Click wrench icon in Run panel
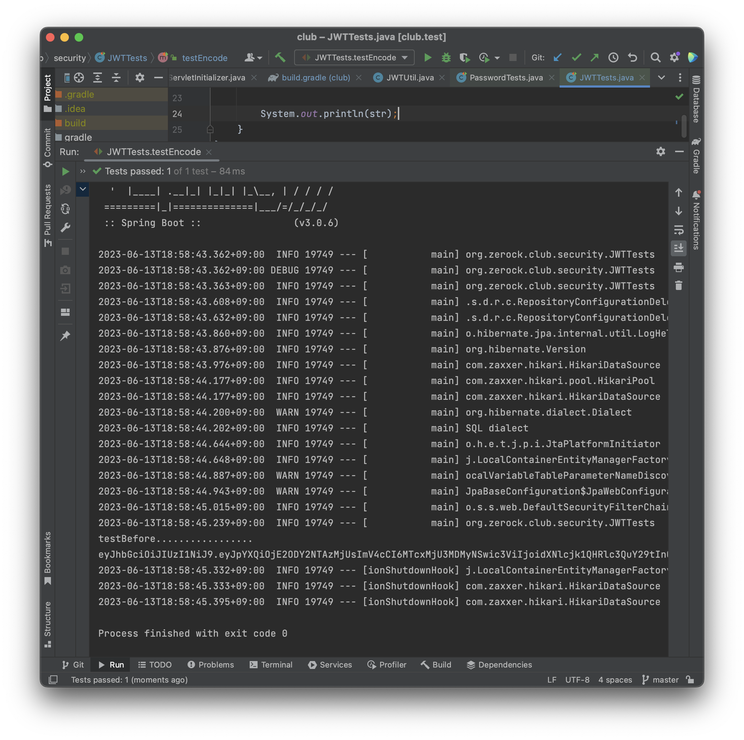744x740 pixels. pos(65,228)
